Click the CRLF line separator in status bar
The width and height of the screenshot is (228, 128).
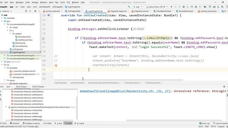click(207, 127)
